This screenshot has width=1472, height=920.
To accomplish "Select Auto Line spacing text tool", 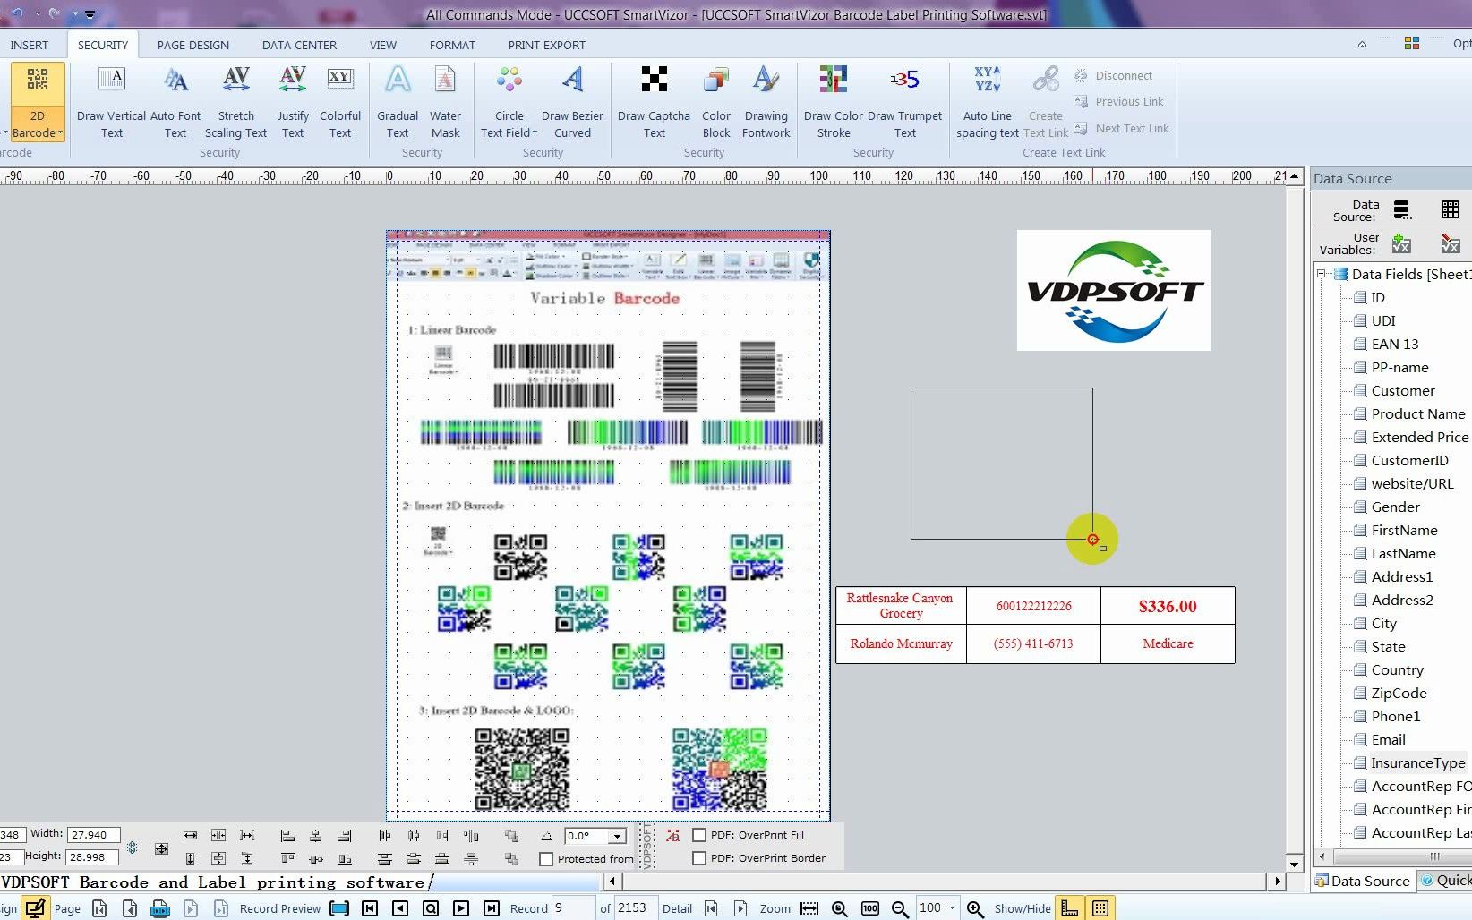I will point(988,103).
